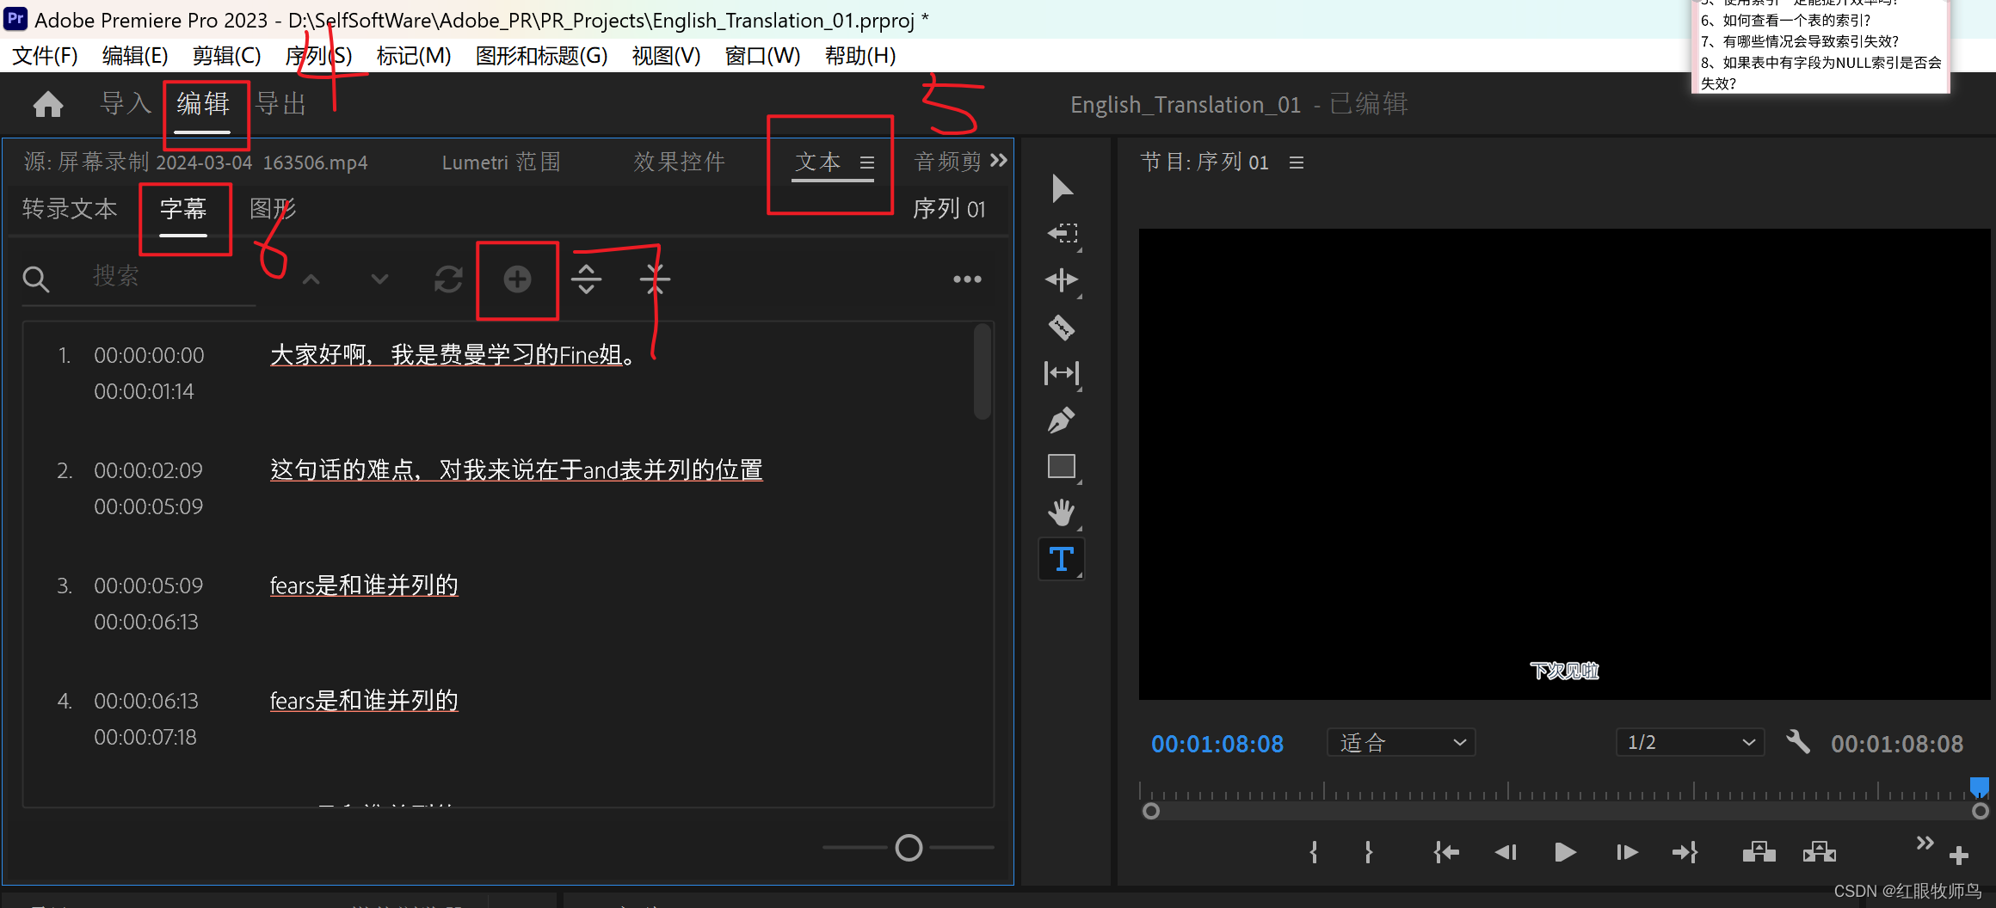Open the 序列(S) menu
The image size is (1996, 908).
coord(318,56)
